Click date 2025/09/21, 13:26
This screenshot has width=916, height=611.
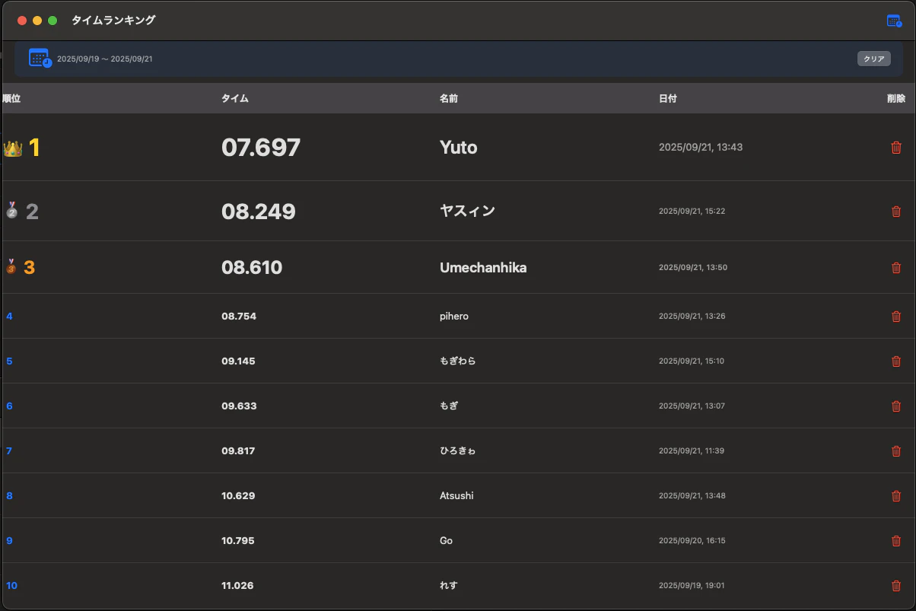[x=692, y=317]
